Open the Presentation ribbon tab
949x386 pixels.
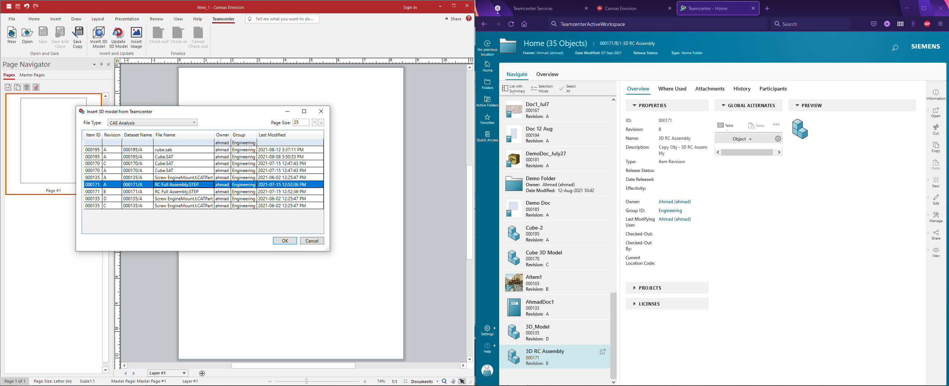click(x=127, y=19)
